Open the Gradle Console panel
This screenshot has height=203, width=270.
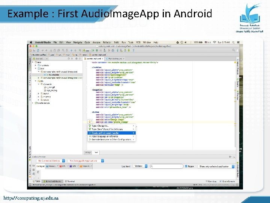point(227,182)
